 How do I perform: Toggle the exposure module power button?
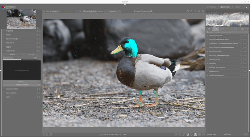(208, 56)
